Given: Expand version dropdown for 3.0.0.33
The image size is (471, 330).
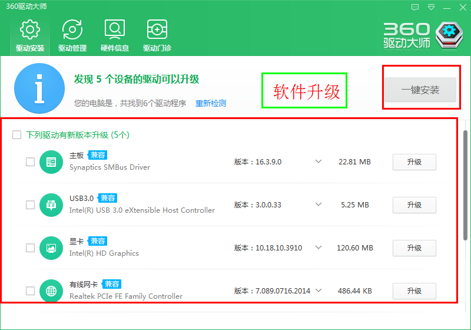Looking at the screenshot, I should pyautogui.click(x=319, y=204).
